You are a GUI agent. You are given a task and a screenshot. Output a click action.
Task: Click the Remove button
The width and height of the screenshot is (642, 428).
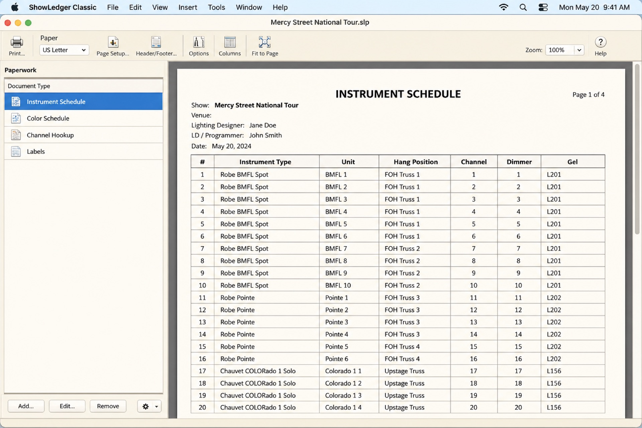pyautogui.click(x=108, y=406)
